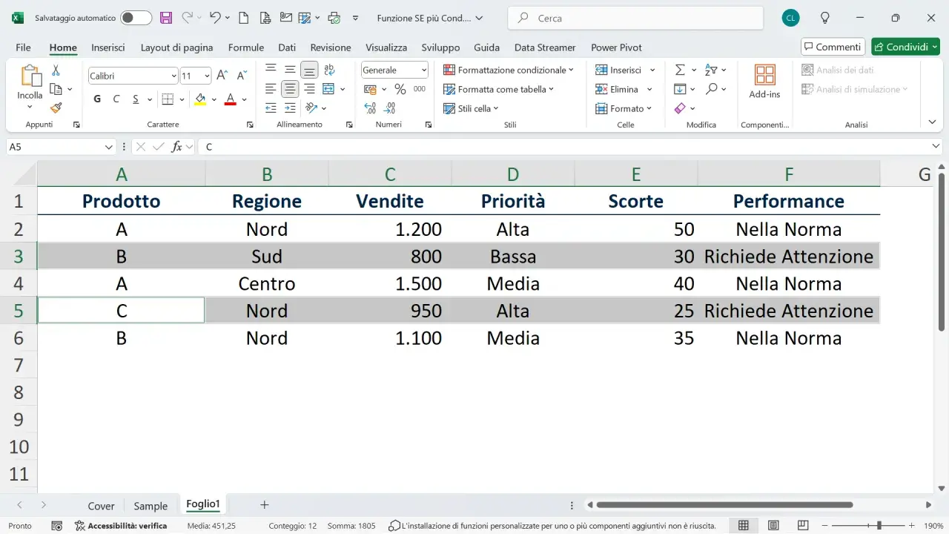Click the Format Painter brush icon
949x534 pixels.
[56, 108]
